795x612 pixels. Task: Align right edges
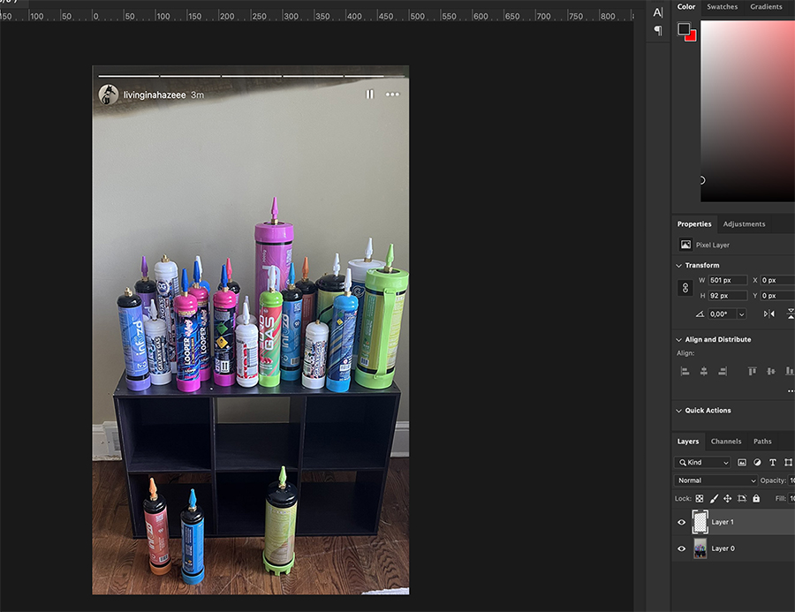(723, 371)
